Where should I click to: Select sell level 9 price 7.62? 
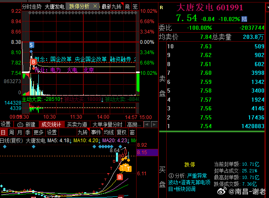pyautogui.click(x=206, y=55)
